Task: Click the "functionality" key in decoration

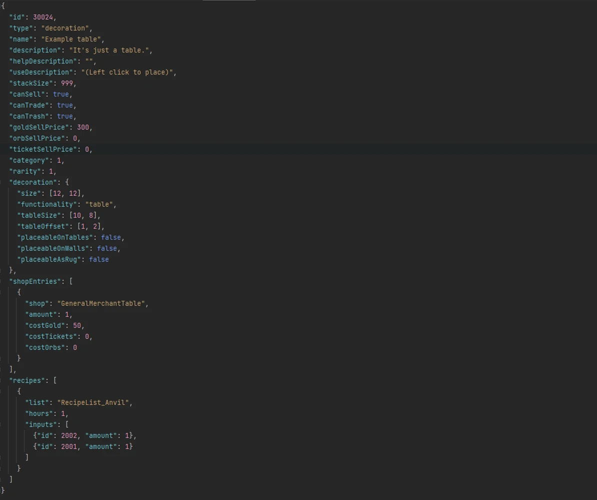Action: (47, 205)
